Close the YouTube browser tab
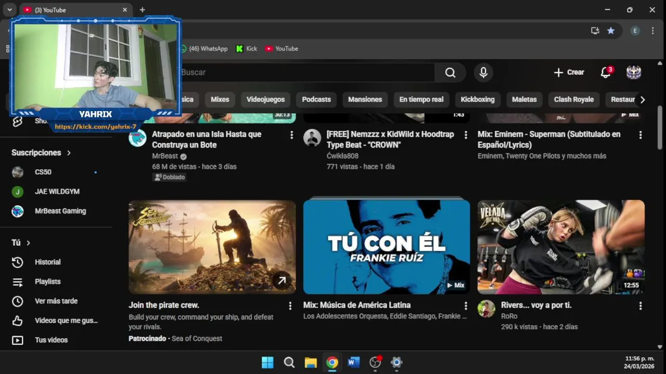Viewport: 666px width, 374px height. (125, 10)
